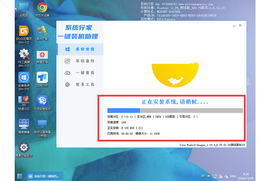This screenshot has height=181, width=271.
Task: Click the Core:Wimlib-Imagex version text
Action: click(212, 145)
